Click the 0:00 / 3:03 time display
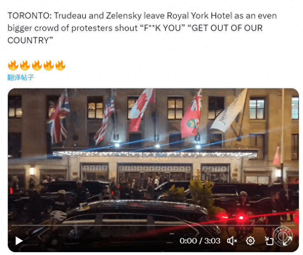This screenshot has width=303, height=255. 200,241
